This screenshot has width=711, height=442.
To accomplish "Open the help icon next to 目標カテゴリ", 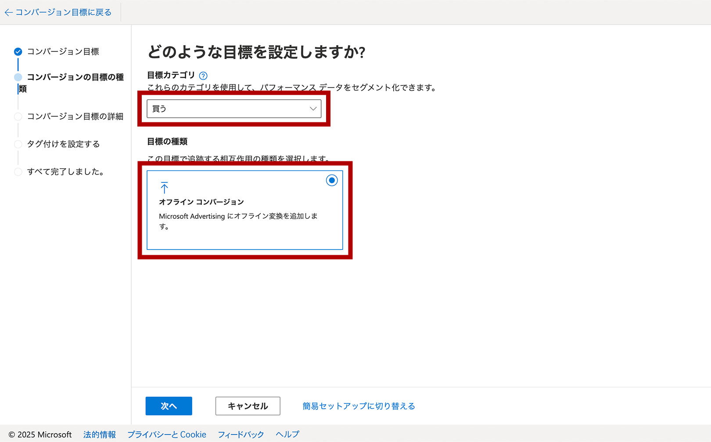I will point(203,75).
